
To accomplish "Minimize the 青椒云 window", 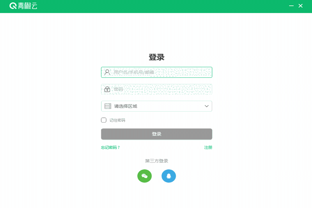I will (x=291, y=6).
